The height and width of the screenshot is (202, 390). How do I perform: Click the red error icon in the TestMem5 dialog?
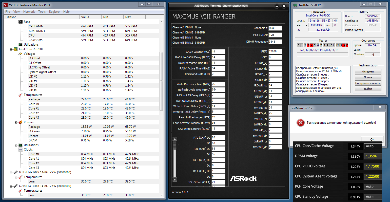[x=300, y=123]
